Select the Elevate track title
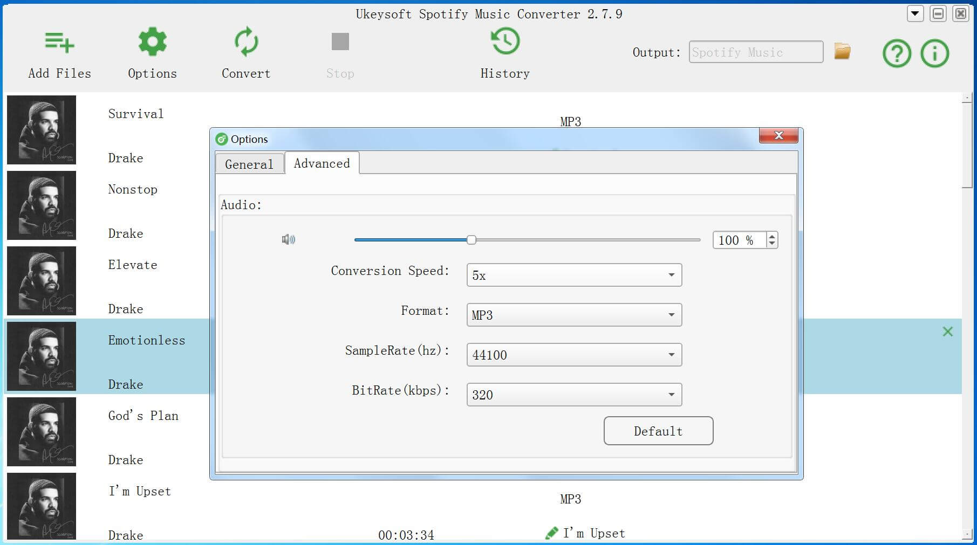This screenshot has width=977, height=545. tap(133, 265)
